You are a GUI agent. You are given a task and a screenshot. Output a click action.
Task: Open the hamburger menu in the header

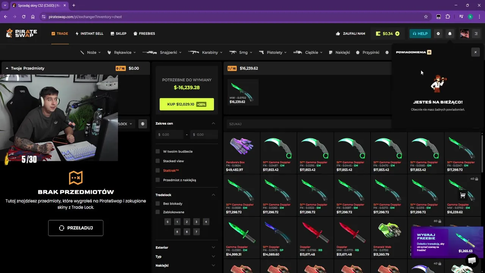pos(476,33)
